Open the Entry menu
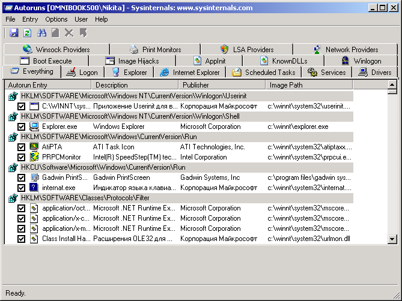The image size is (402, 301). point(30,19)
